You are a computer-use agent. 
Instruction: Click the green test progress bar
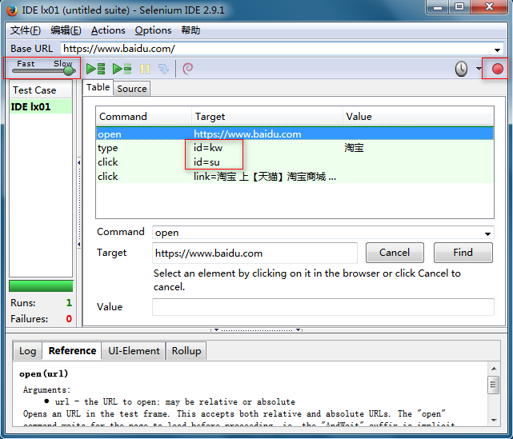[41, 286]
